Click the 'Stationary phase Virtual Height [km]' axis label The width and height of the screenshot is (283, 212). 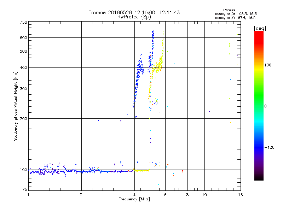15,106
